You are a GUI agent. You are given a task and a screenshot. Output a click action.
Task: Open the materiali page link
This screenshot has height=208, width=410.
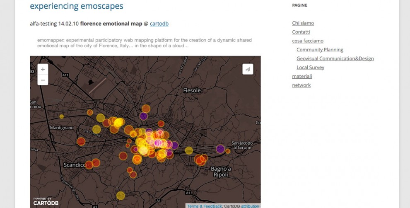[x=302, y=76]
